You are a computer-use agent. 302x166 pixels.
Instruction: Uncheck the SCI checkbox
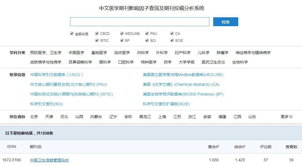[x=147, y=40]
